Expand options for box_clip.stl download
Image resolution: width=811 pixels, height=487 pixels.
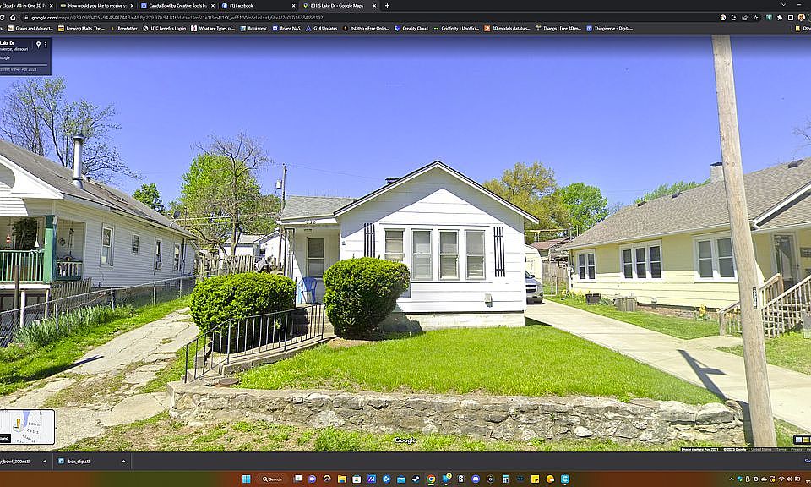(123, 461)
